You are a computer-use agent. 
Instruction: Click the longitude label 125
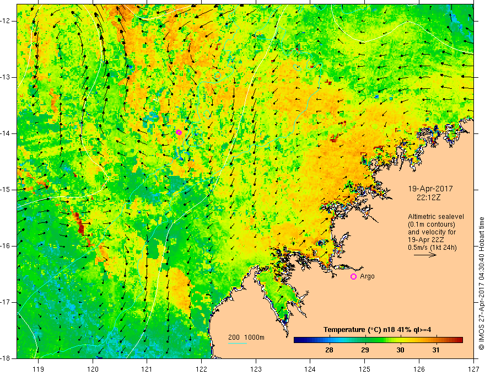point(365,369)
